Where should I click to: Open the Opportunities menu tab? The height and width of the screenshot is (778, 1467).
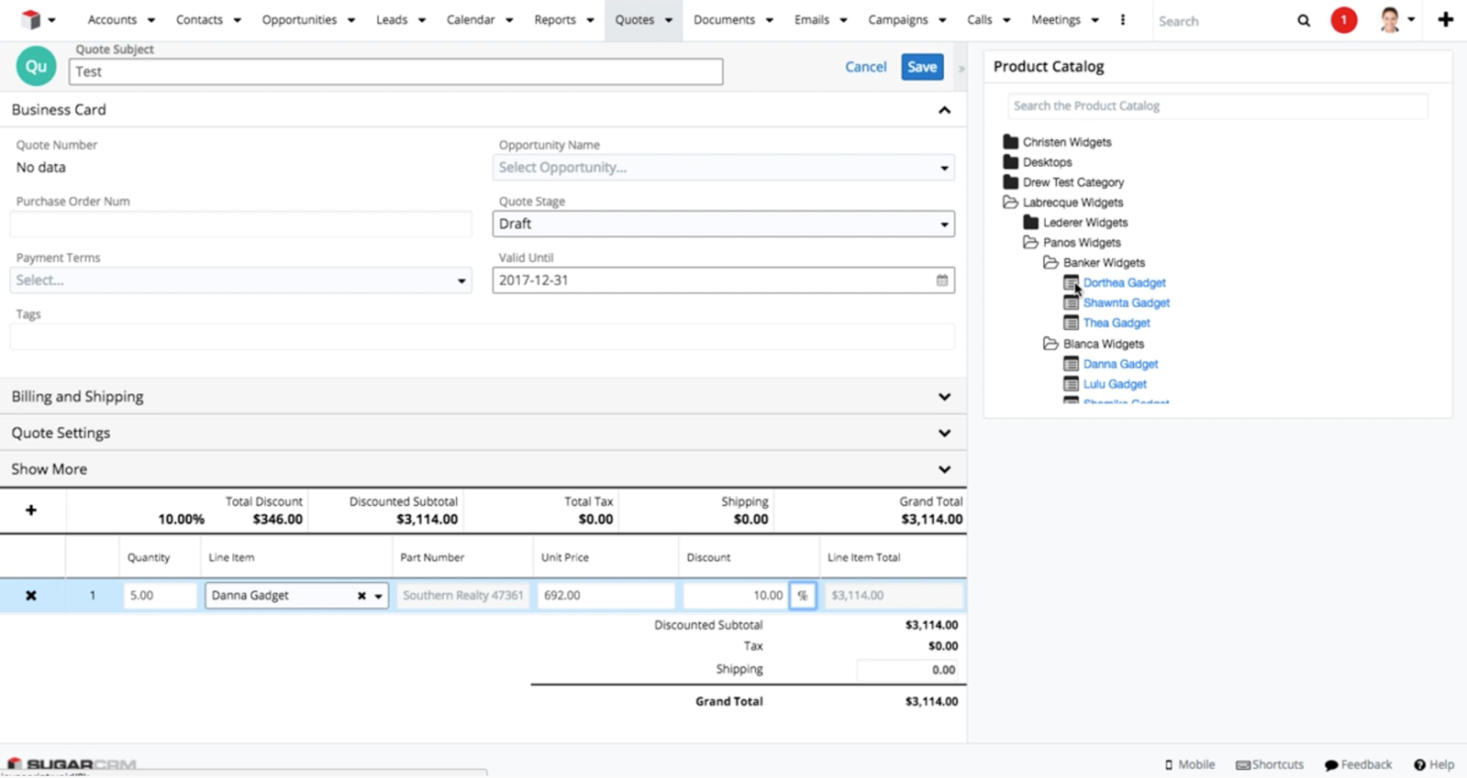point(299,20)
